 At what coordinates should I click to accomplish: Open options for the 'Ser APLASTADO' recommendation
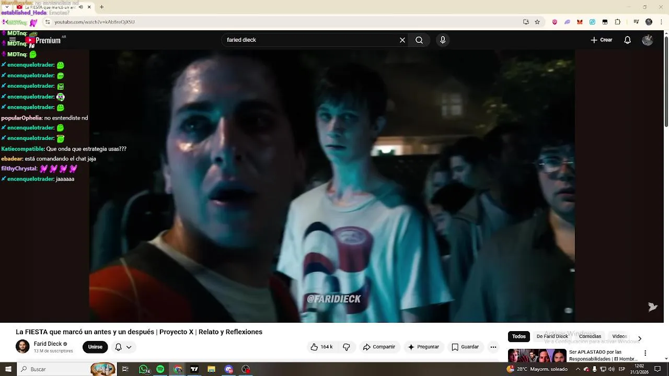(645, 353)
